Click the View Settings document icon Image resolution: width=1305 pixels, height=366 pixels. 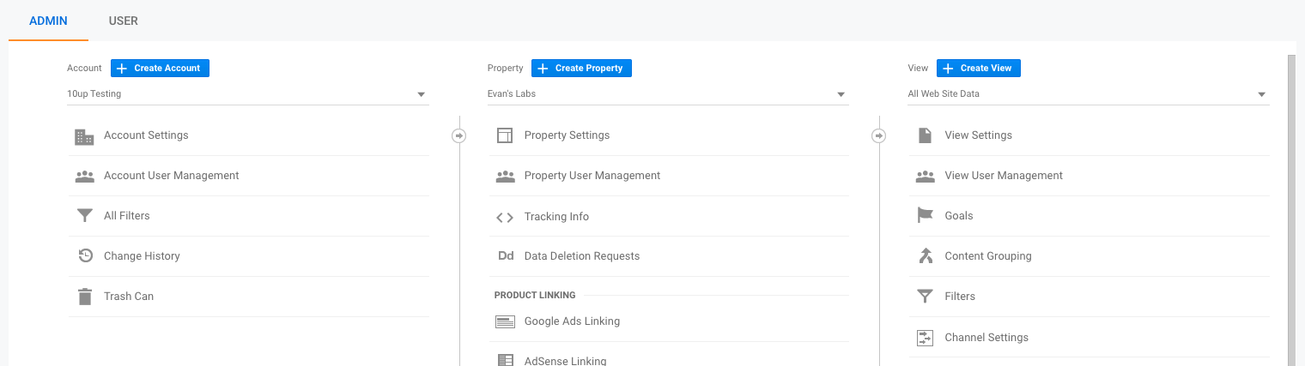[925, 135]
